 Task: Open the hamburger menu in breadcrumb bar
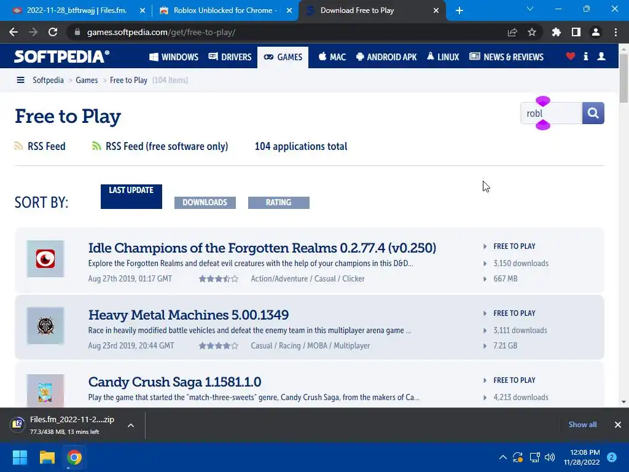[20, 80]
